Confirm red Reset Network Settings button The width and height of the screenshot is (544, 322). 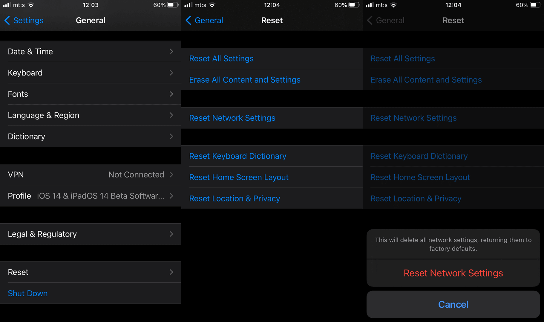(453, 273)
